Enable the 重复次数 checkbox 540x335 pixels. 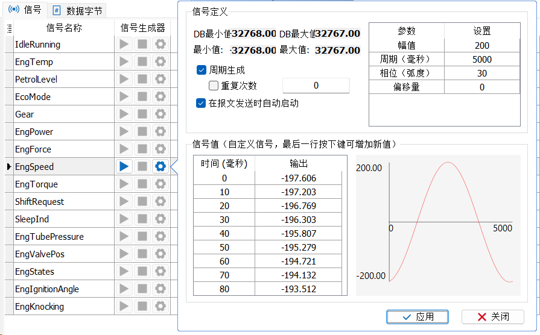coord(214,86)
